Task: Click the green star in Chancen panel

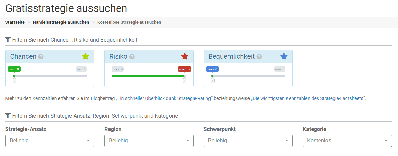Action: pos(85,56)
